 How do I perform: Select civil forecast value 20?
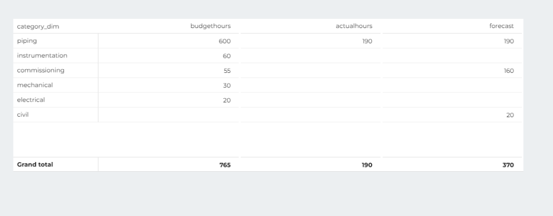click(510, 115)
